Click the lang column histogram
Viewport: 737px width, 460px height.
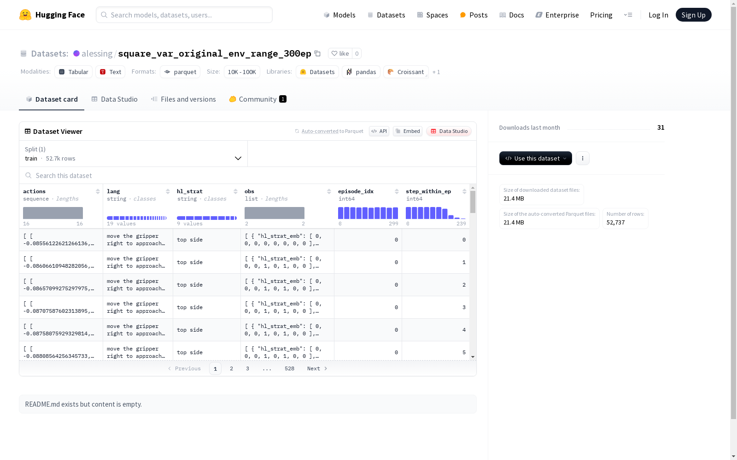pyautogui.click(x=137, y=218)
